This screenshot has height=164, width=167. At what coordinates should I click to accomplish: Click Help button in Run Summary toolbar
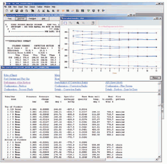44,19
